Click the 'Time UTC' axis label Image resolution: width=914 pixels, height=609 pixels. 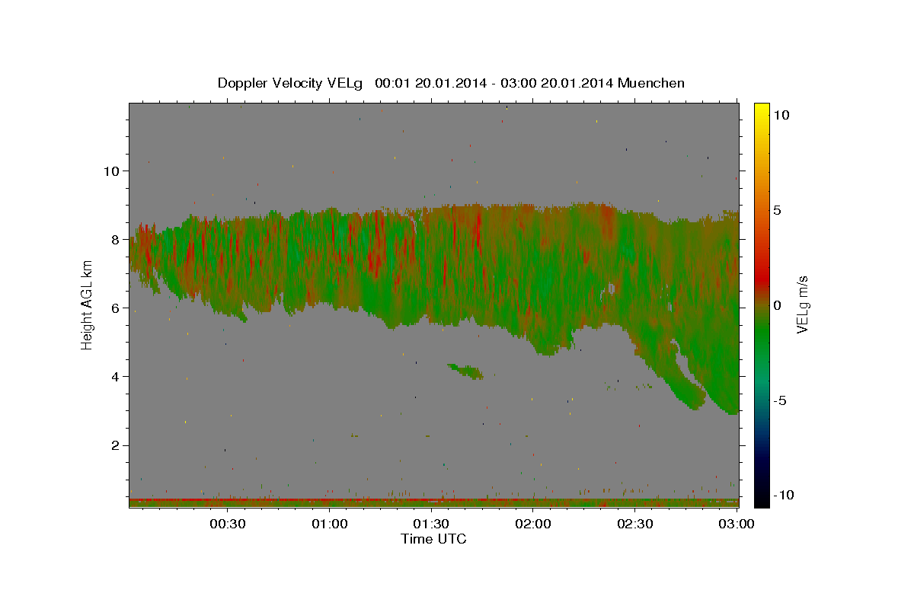tap(433, 539)
